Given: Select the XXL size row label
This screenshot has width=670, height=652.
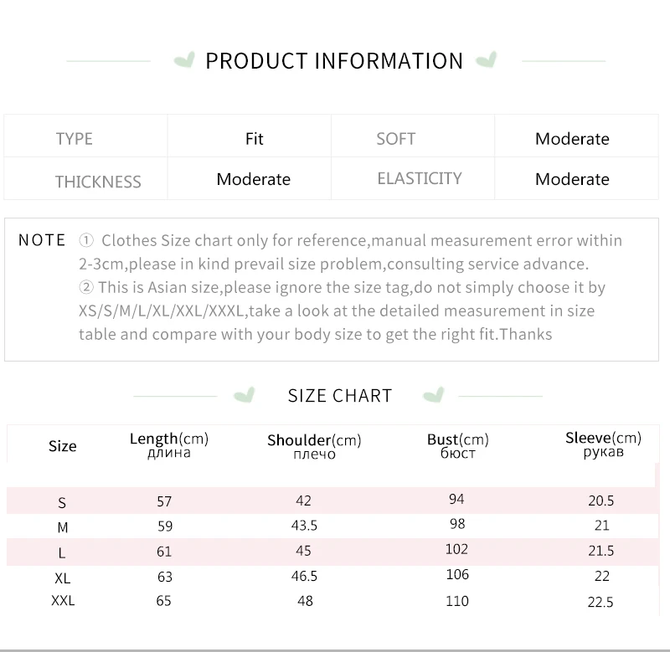Looking at the screenshot, I should coord(63,600).
